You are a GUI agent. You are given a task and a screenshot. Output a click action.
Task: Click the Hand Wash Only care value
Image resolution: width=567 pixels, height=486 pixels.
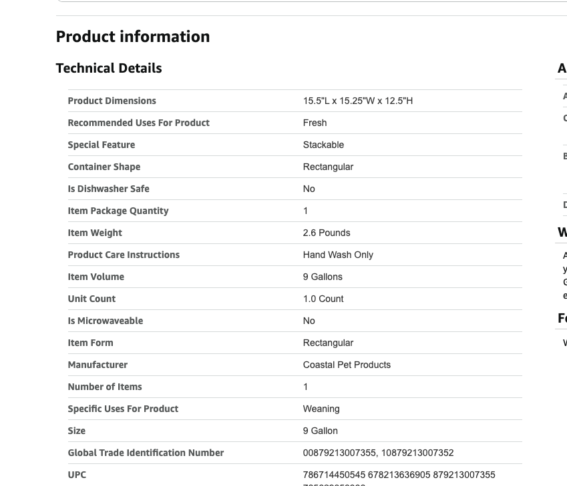click(x=338, y=255)
